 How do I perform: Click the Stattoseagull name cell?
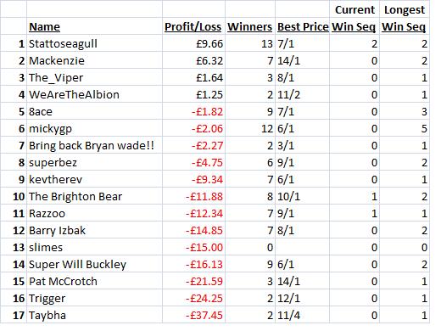point(94,43)
